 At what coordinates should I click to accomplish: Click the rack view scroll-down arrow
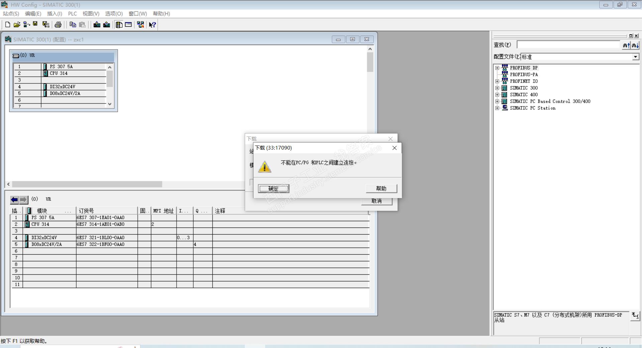click(110, 104)
